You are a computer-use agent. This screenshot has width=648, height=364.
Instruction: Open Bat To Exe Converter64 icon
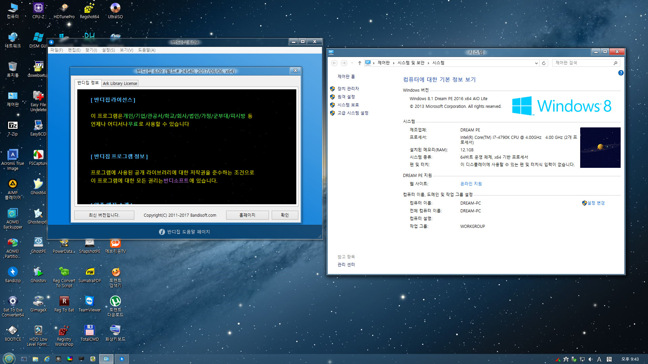pos(12,306)
